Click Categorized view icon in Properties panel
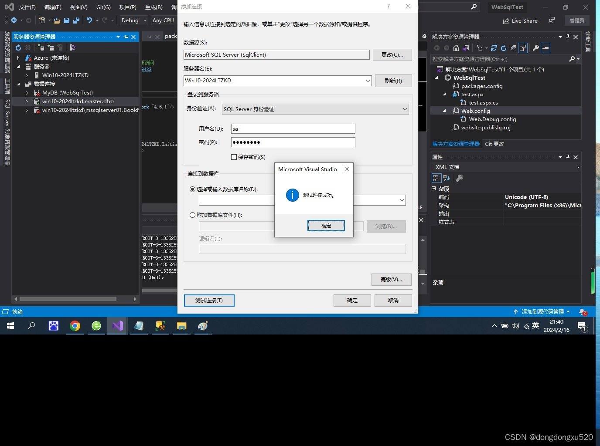This screenshot has width=600, height=446. point(436,178)
